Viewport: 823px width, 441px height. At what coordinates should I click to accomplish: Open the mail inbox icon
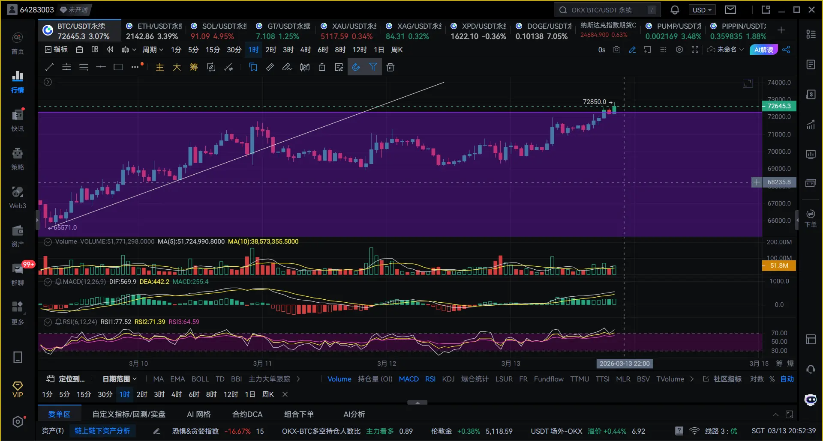[730, 9]
